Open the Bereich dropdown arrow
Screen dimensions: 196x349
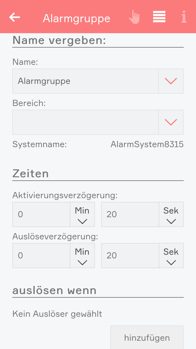171,122
